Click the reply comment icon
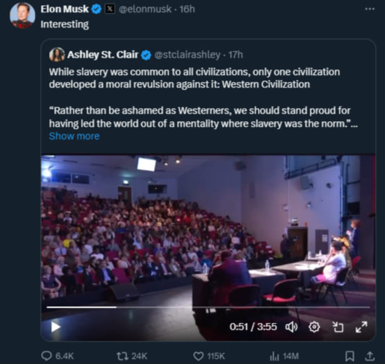 coord(47,356)
